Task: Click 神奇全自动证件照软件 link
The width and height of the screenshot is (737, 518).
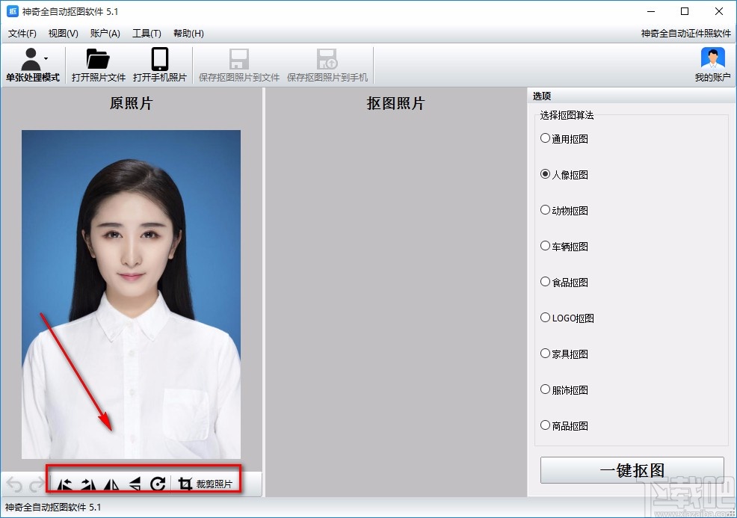Action: pos(685,34)
